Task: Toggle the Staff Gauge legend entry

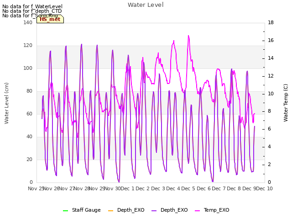Action: click(82, 210)
